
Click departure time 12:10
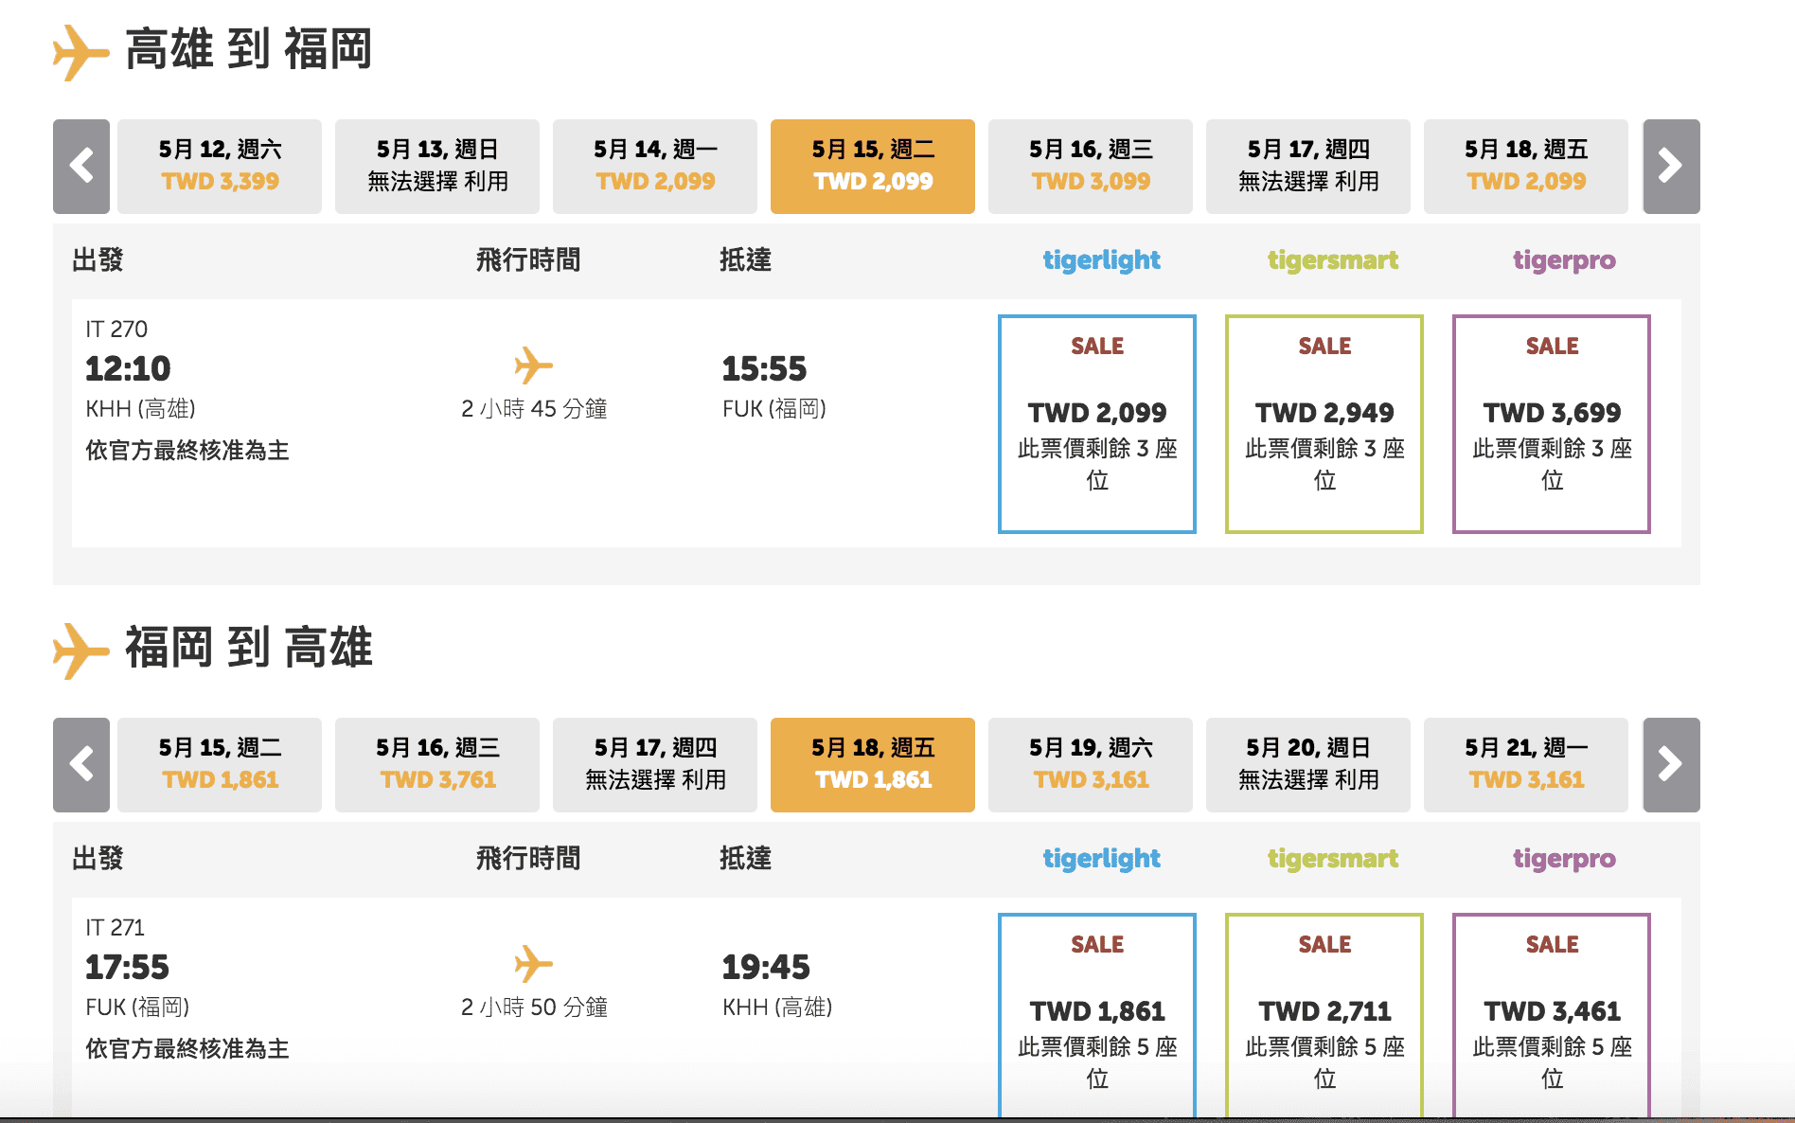point(128,368)
